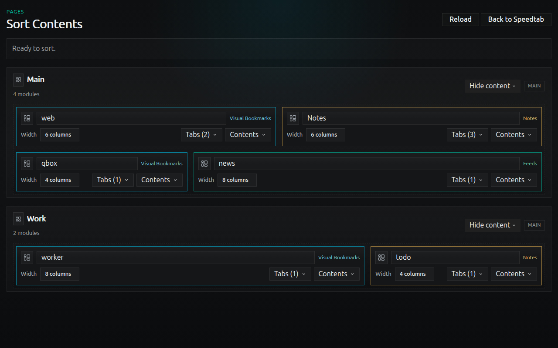Viewport: 558px width, 348px height.
Task: Click the PAGES breadcrumb label
Action: click(x=15, y=12)
